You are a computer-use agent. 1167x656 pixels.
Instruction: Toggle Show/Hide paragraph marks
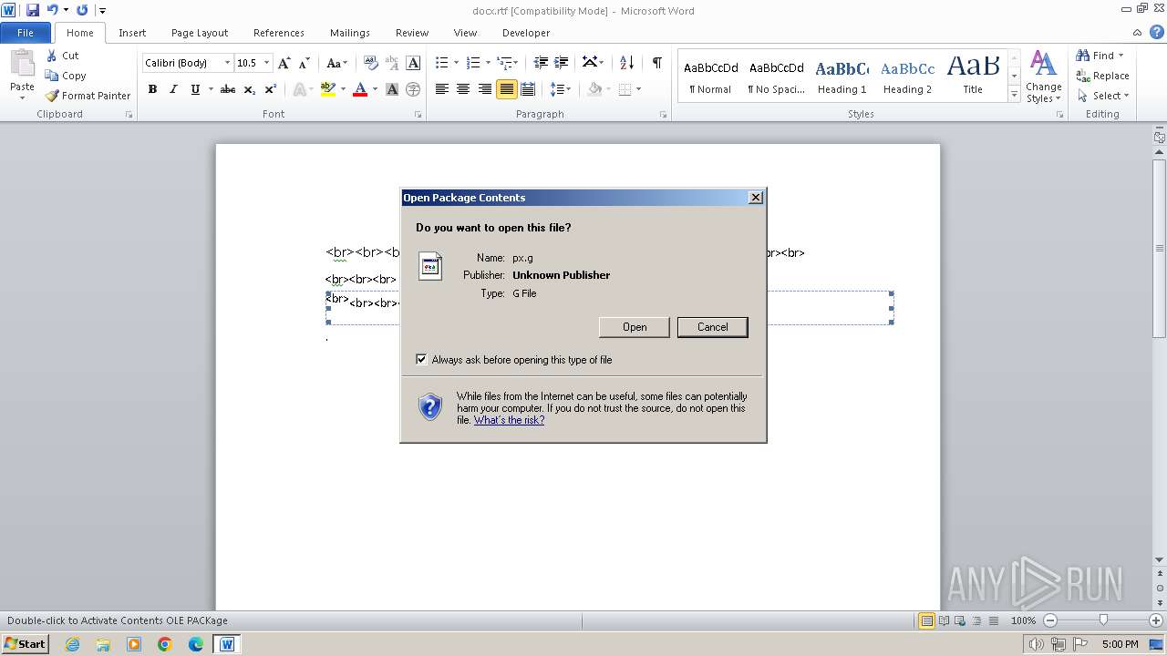[656, 63]
